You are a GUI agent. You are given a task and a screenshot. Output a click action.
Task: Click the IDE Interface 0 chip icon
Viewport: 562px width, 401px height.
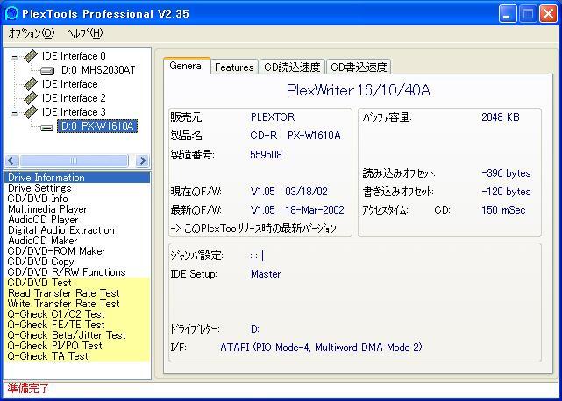[31, 56]
